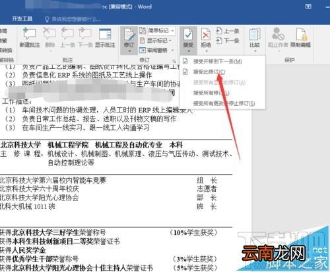Open the dropdown arrow under 接受 button
Viewport: 330px width, 272px height.
tap(189, 51)
